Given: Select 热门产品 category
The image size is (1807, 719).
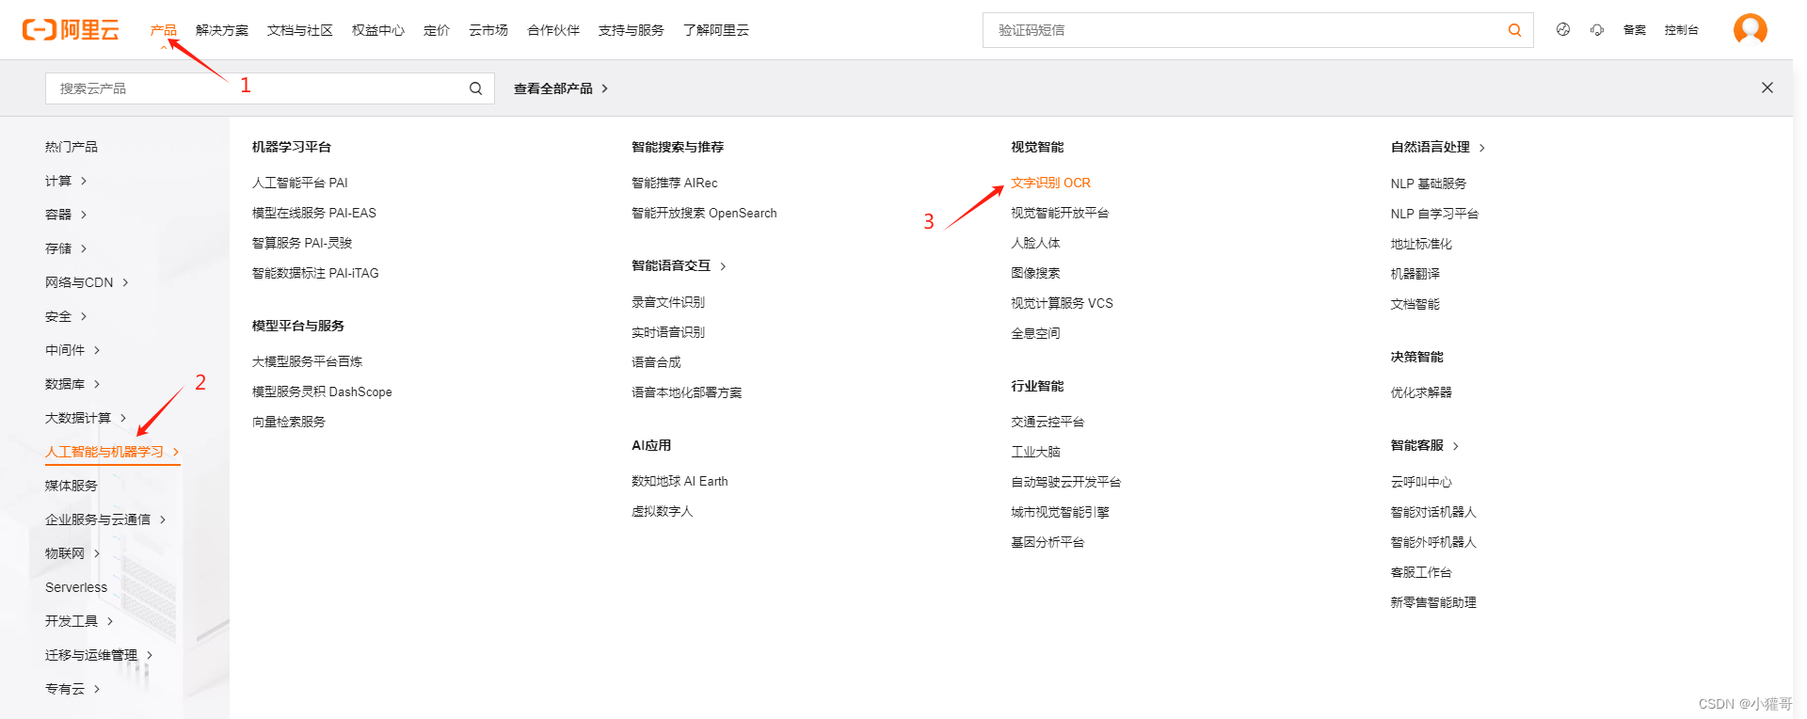Looking at the screenshot, I should click(x=72, y=147).
